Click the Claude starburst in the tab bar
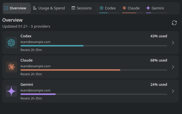 click(x=124, y=8)
